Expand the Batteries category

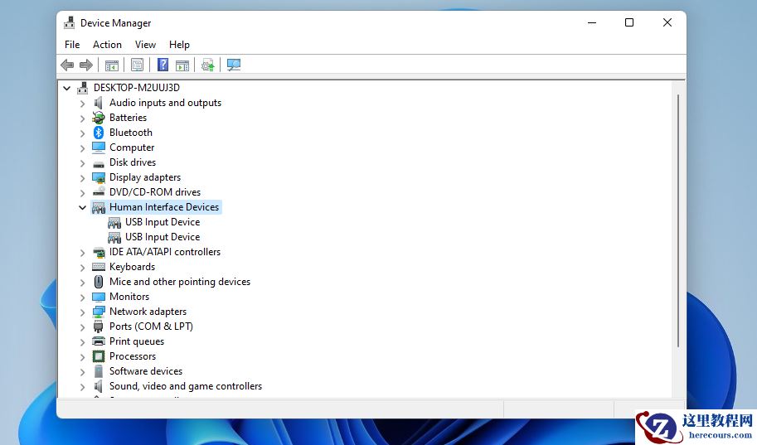(83, 119)
